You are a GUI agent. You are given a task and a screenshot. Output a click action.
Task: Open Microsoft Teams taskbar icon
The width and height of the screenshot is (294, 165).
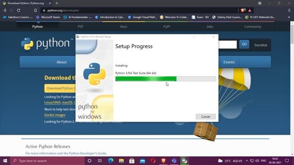(174, 161)
